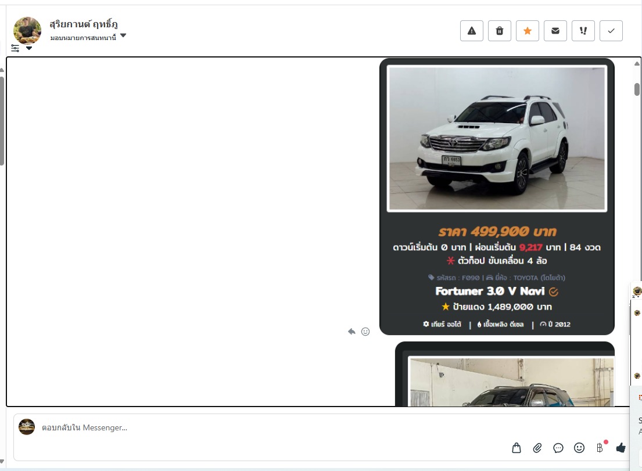
Task: Flag conversation as priority with the exclamation icon
Action: coord(583,31)
